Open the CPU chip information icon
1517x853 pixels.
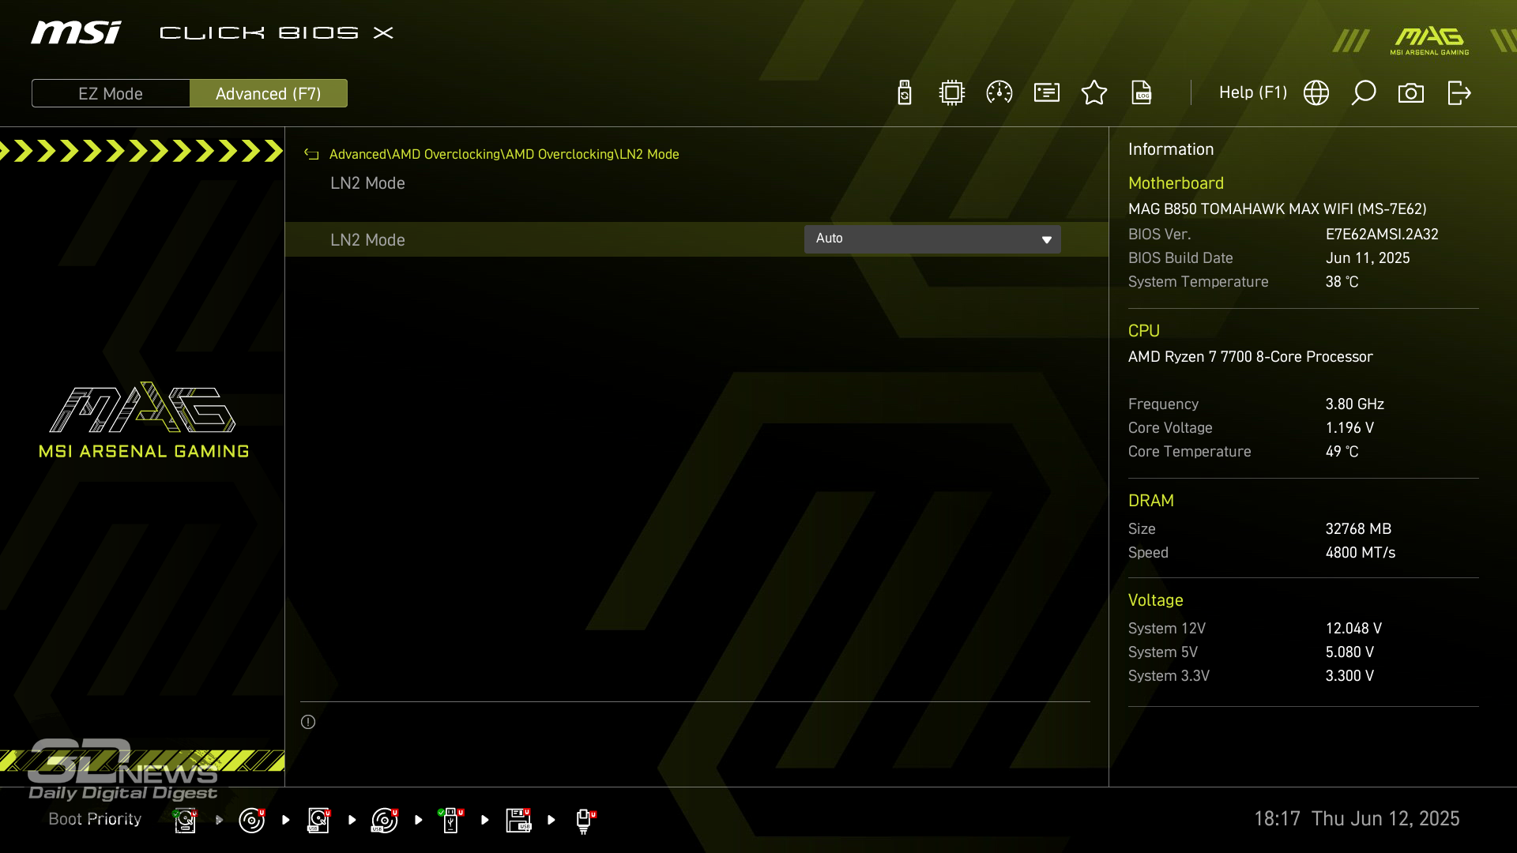(x=952, y=93)
